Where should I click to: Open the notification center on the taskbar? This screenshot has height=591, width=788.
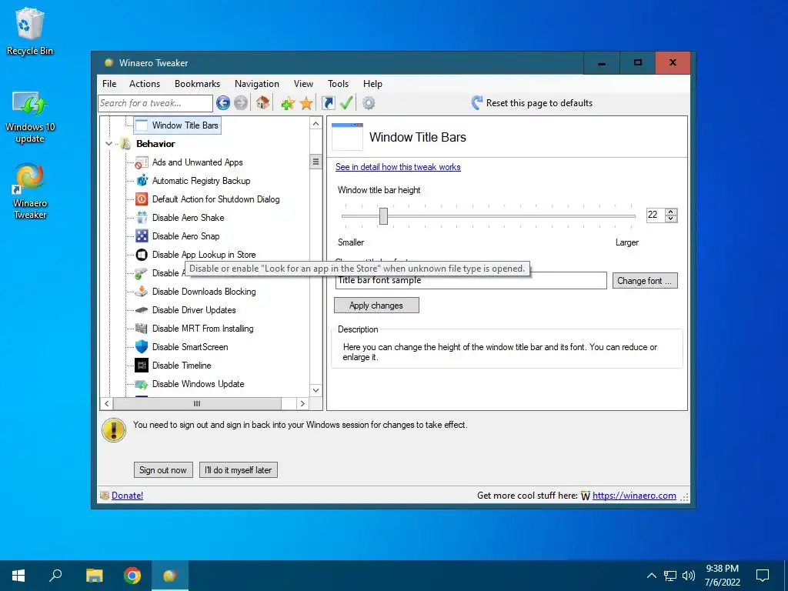coord(763,576)
